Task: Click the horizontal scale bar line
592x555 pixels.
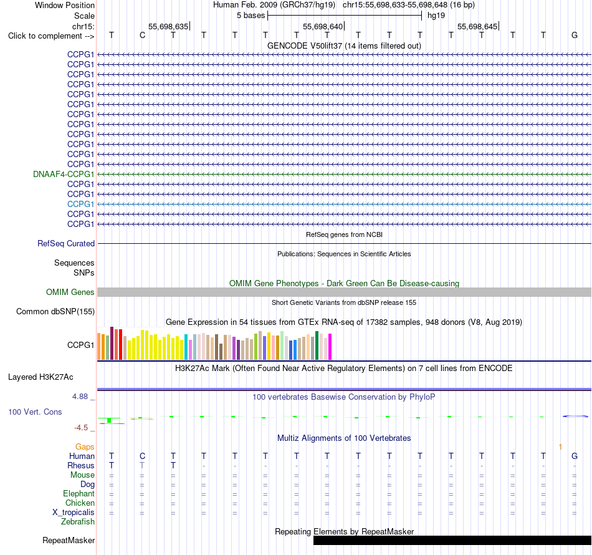Action: coord(345,16)
